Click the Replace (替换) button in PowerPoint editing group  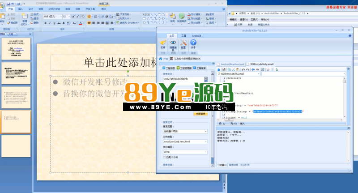tap(210, 18)
